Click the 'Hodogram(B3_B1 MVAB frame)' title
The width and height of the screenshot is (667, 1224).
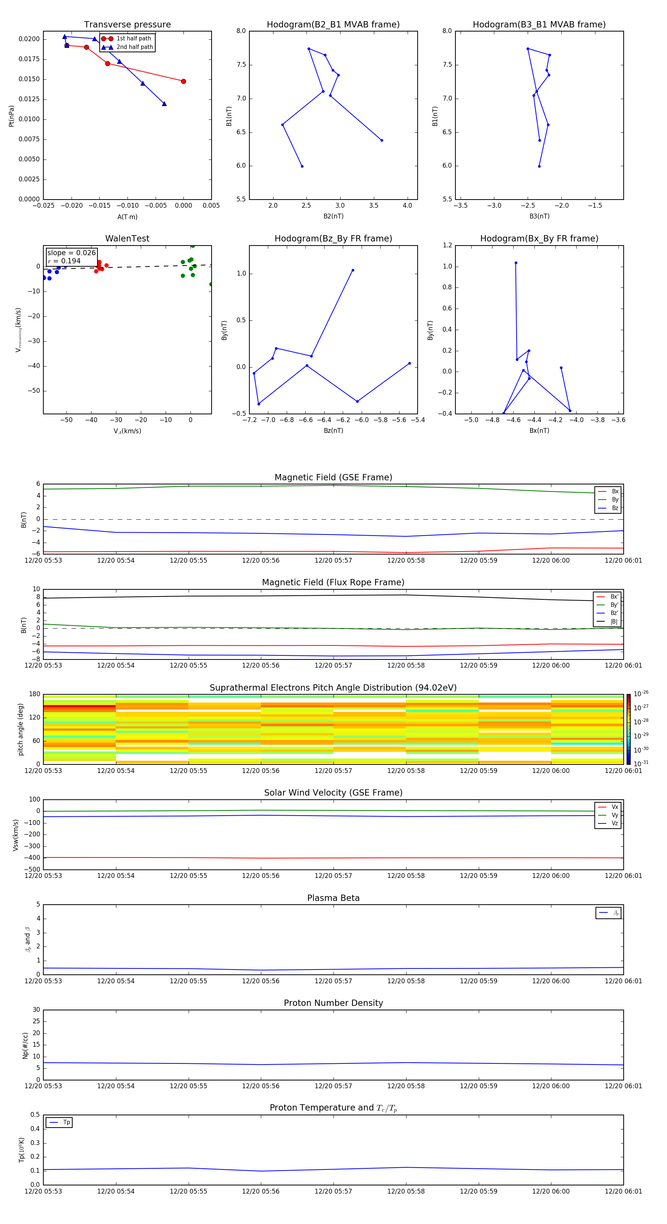539,25
